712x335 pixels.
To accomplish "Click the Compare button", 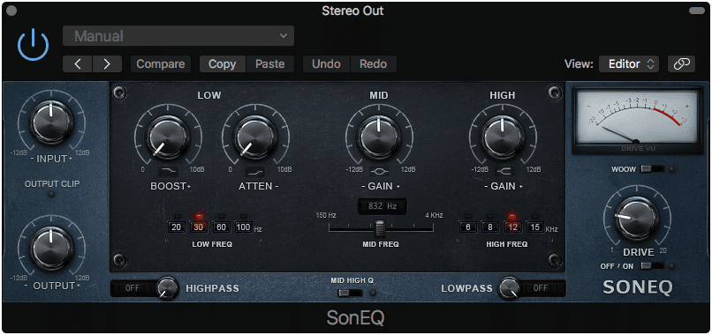I will click(x=161, y=64).
